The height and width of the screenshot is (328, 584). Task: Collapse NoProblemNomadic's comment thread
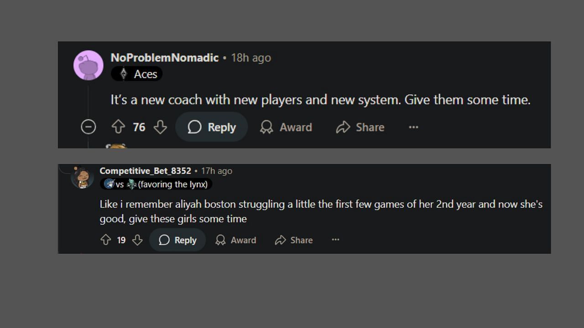(x=89, y=127)
